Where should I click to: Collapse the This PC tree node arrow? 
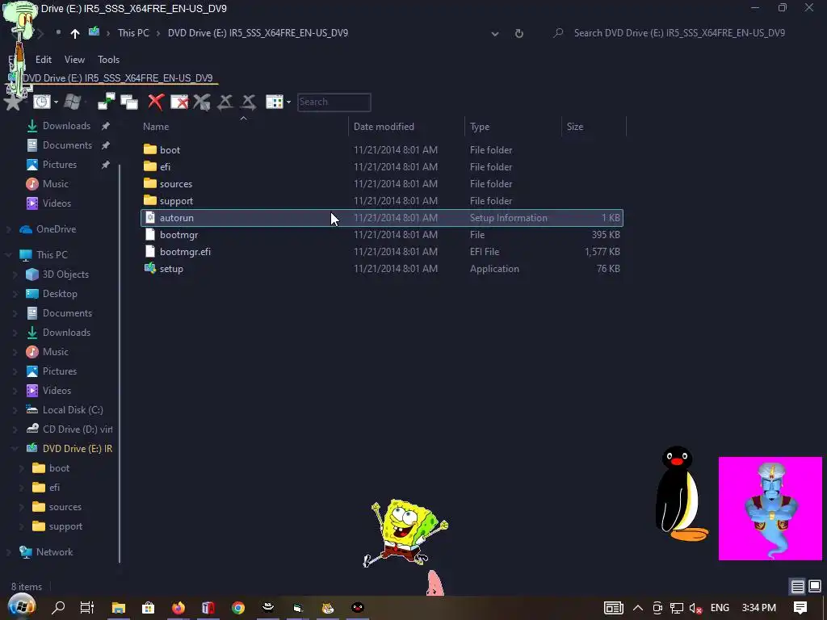(x=8, y=254)
